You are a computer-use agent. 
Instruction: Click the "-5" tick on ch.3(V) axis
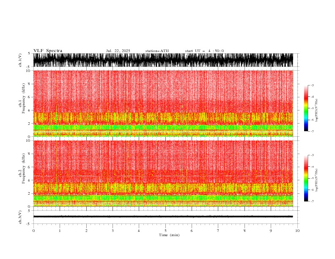click(x=28, y=224)
